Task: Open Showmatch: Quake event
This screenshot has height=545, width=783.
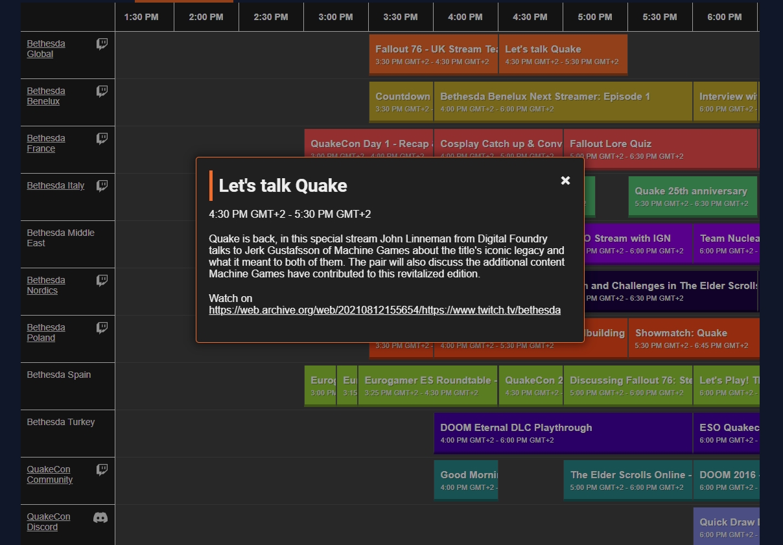Action: point(694,338)
